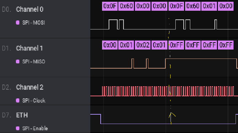Image resolution: width=238 pixels, height=133 pixels.
Task: Click the Channel 2 label
Action: [x=30, y=87]
